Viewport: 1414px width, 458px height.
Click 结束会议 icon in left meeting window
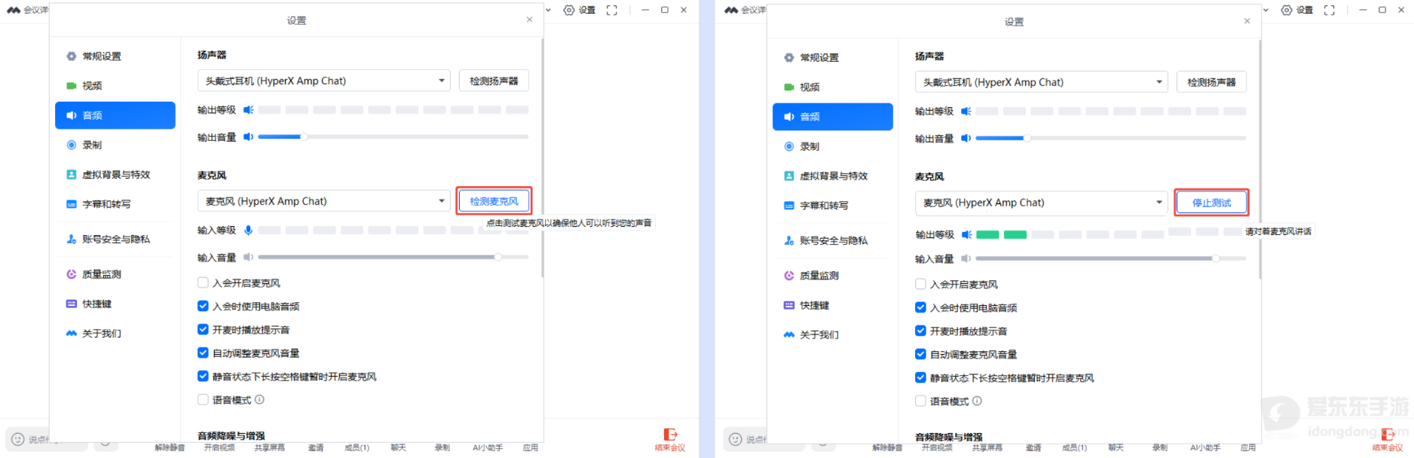tap(670, 435)
